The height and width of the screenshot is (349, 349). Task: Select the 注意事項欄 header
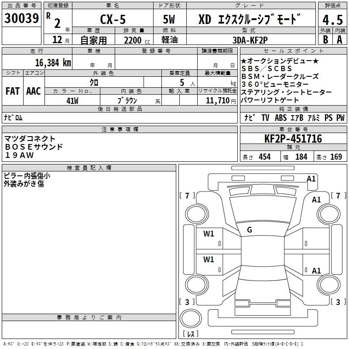pos(120,129)
